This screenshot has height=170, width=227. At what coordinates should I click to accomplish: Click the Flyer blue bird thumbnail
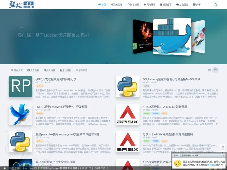20,114
